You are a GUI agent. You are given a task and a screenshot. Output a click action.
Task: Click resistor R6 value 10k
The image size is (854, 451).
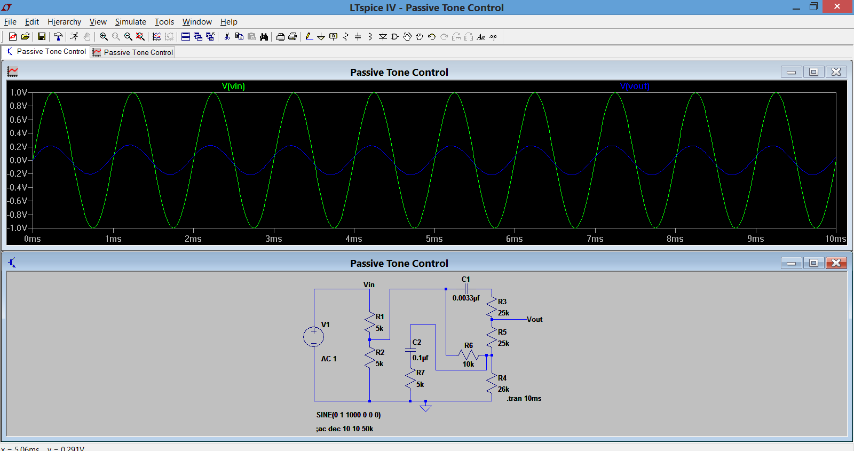pyautogui.click(x=468, y=364)
